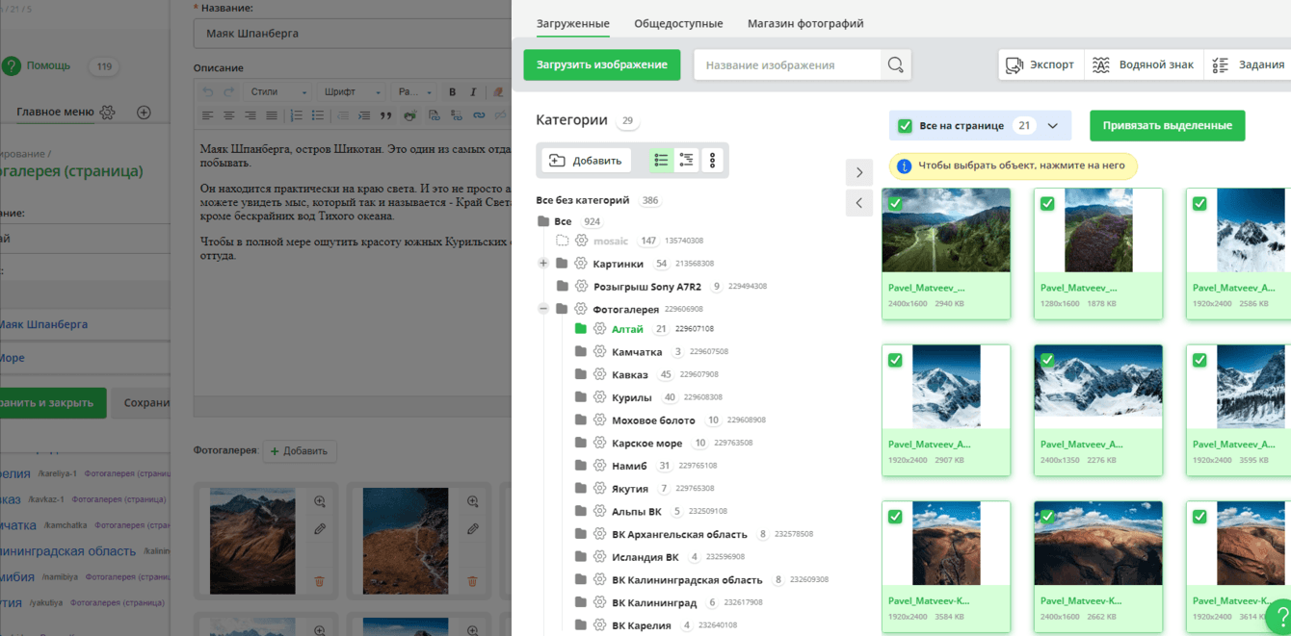Viewport: 1291px width, 636px height.
Task: Toggle the Все на странице checkbox
Action: tap(905, 126)
